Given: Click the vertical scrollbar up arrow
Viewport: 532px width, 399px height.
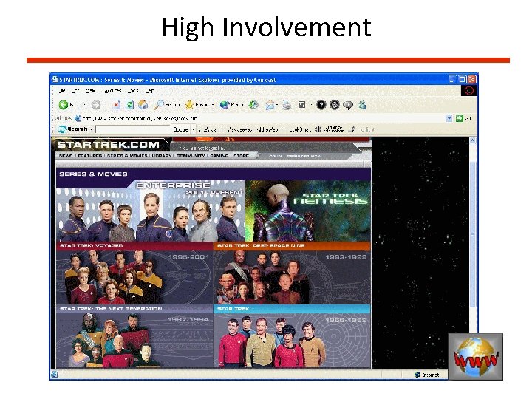Looking at the screenshot, I should pos(473,140).
